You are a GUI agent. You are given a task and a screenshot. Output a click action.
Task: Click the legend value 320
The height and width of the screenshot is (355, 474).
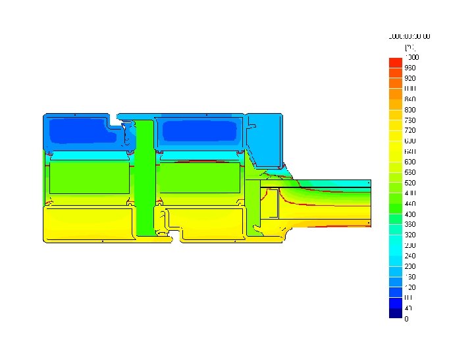click(410, 235)
